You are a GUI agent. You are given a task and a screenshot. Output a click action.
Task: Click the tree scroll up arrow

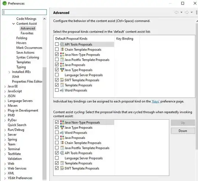click(44, 19)
